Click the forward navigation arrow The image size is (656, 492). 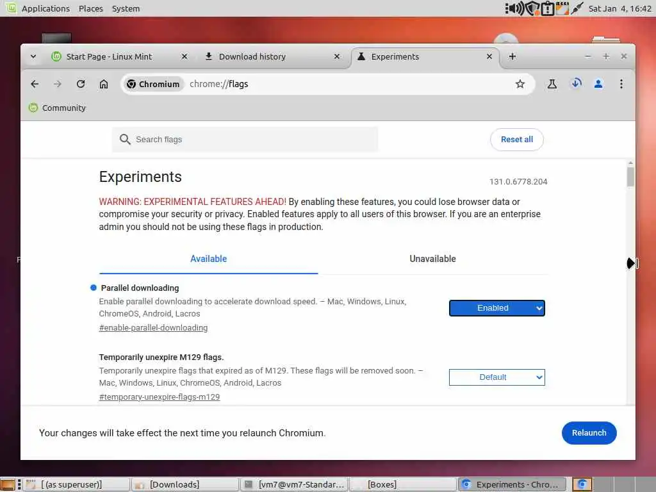point(57,84)
